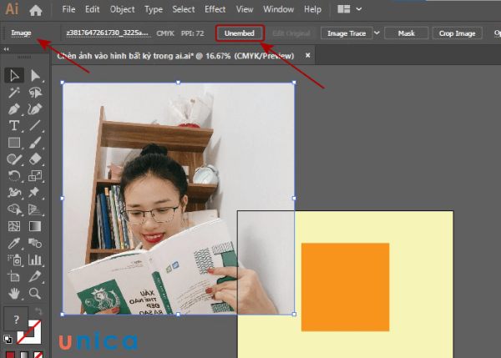Screen dimensions: 501x358
Task: Close the document tab
Action: pyautogui.click(x=308, y=55)
